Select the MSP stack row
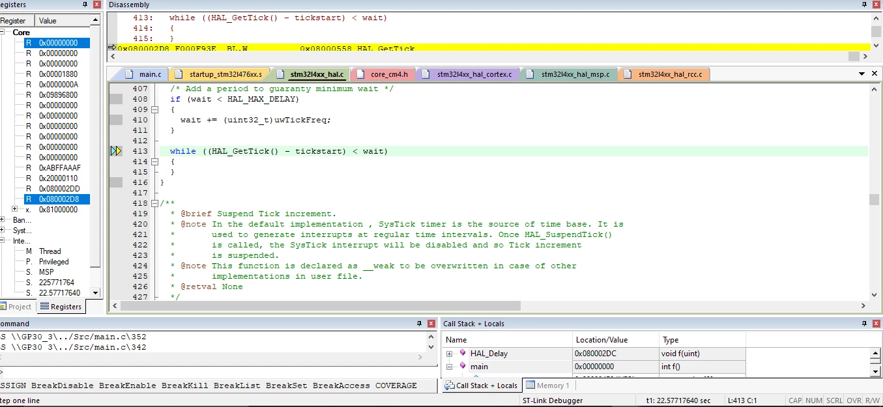 (46, 272)
